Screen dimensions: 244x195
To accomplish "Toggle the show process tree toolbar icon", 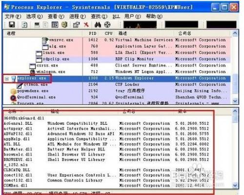I will click(46, 25).
